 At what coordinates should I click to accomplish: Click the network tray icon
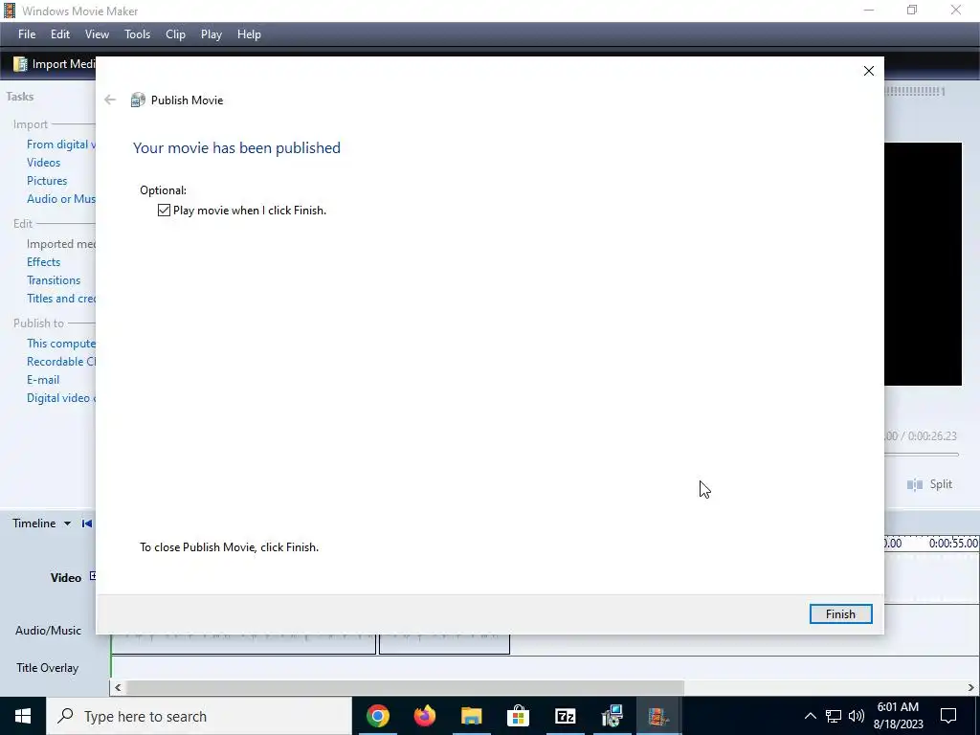pyautogui.click(x=834, y=716)
